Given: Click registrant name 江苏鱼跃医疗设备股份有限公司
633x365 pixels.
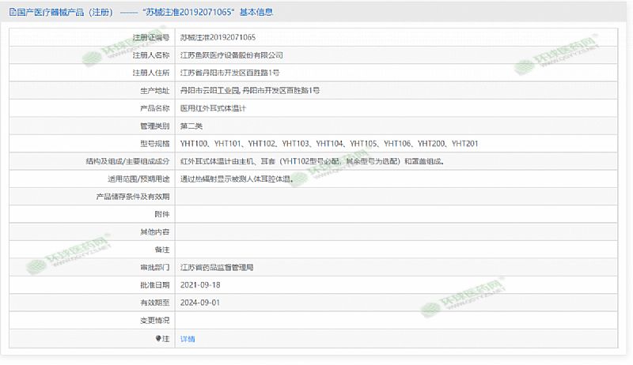Looking at the screenshot, I should point(231,55).
